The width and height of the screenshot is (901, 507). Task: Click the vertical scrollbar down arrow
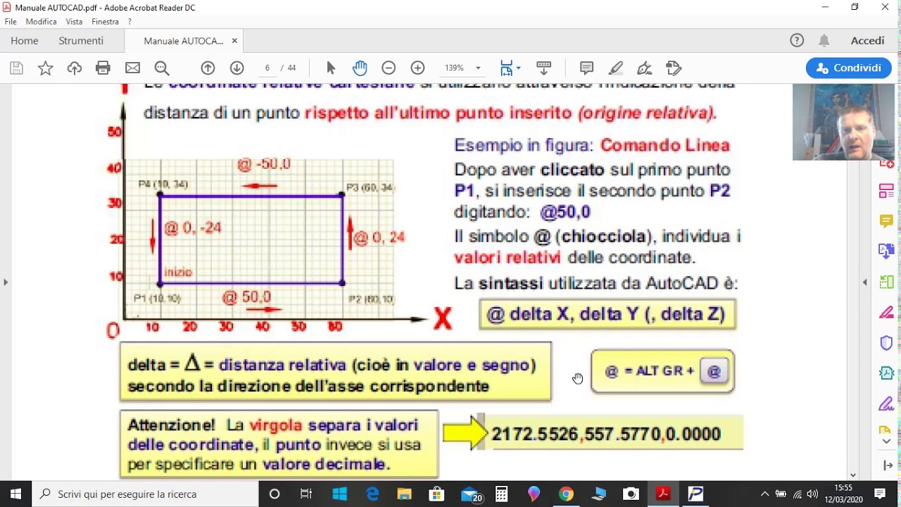click(854, 475)
